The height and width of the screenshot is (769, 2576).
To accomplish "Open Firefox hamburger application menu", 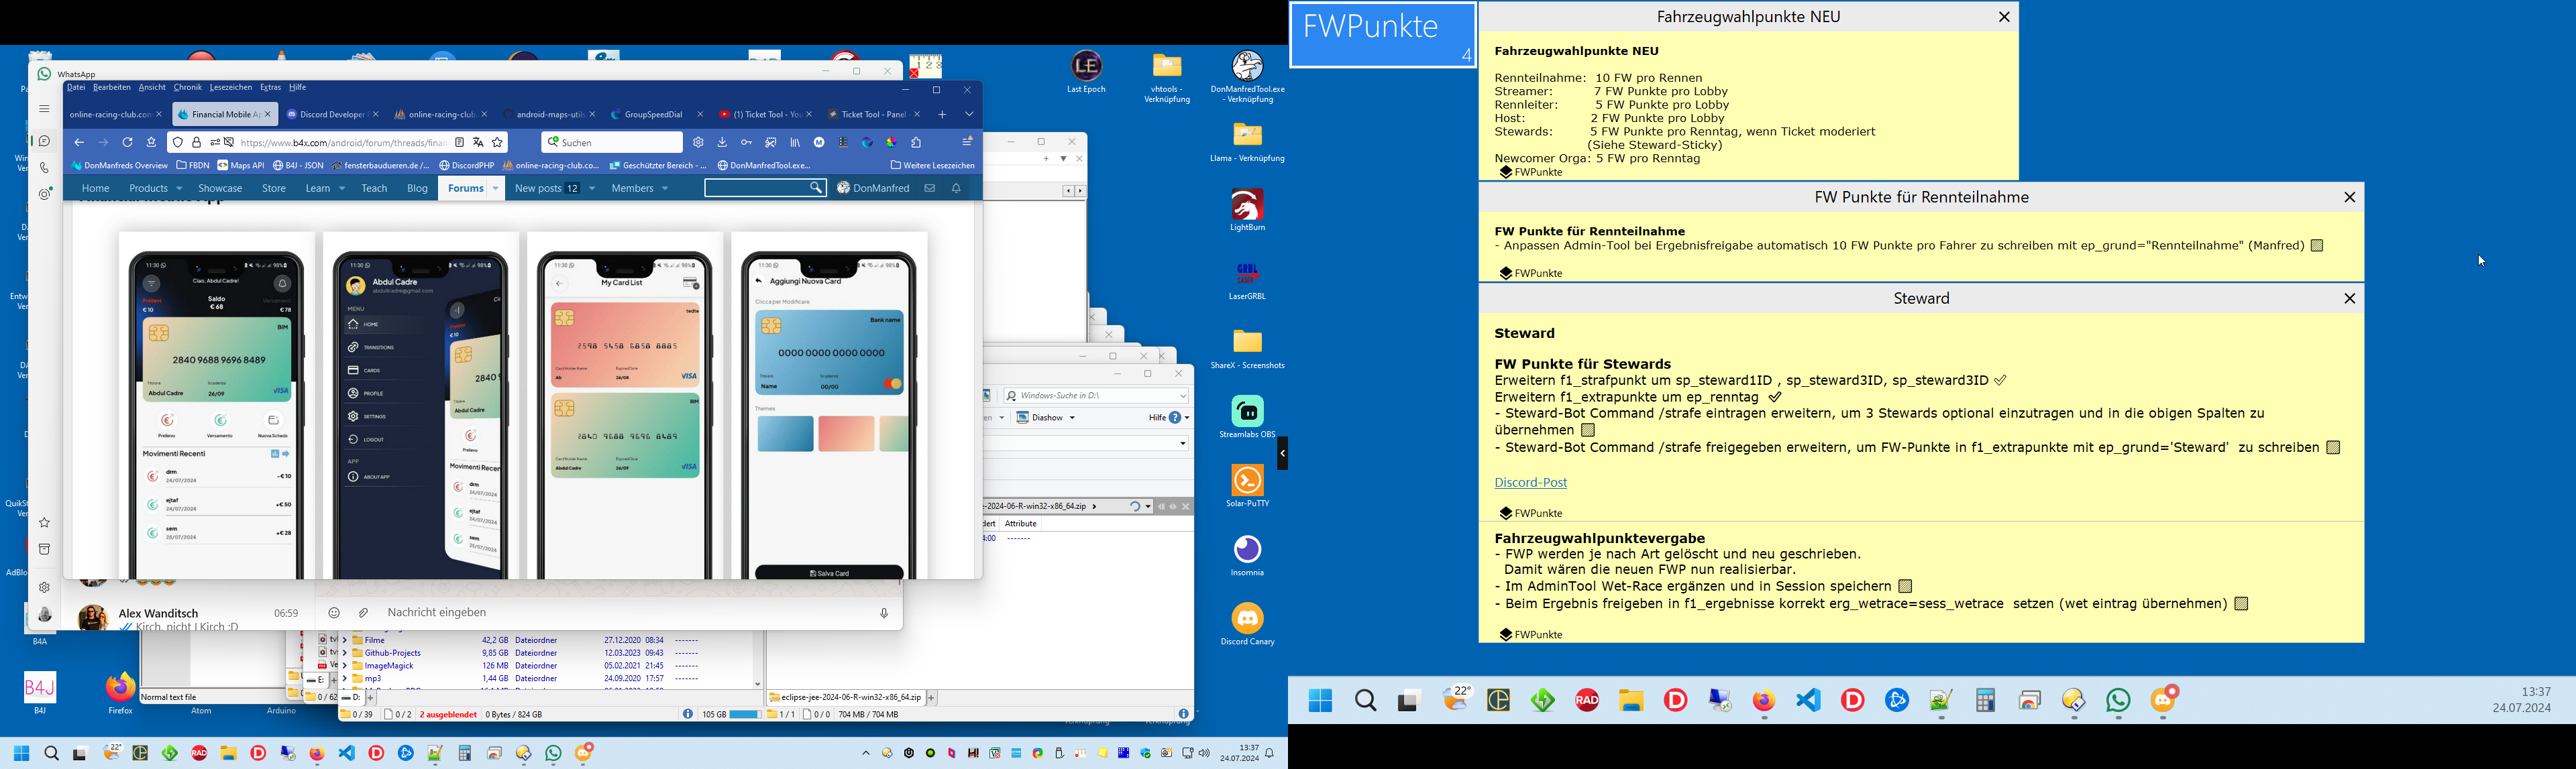I will [967, 143].
